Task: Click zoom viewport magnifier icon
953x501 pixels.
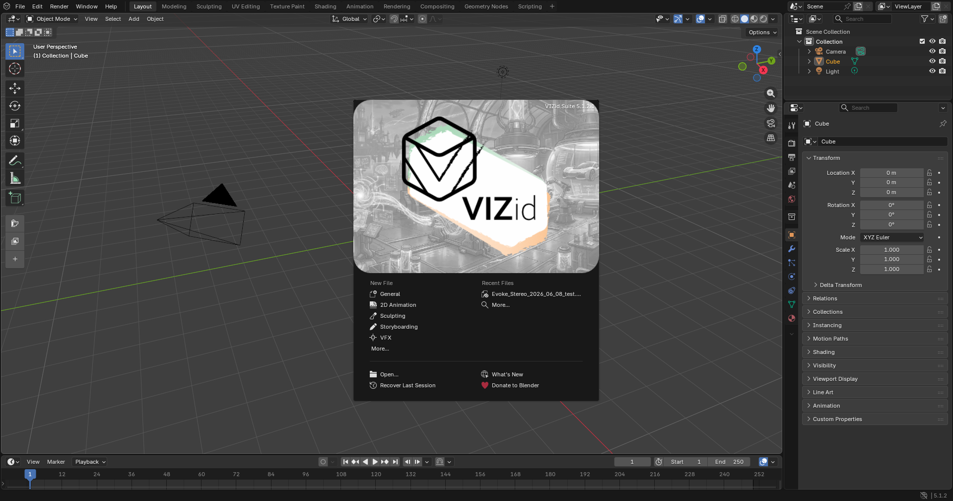Action: pos(771,93)
